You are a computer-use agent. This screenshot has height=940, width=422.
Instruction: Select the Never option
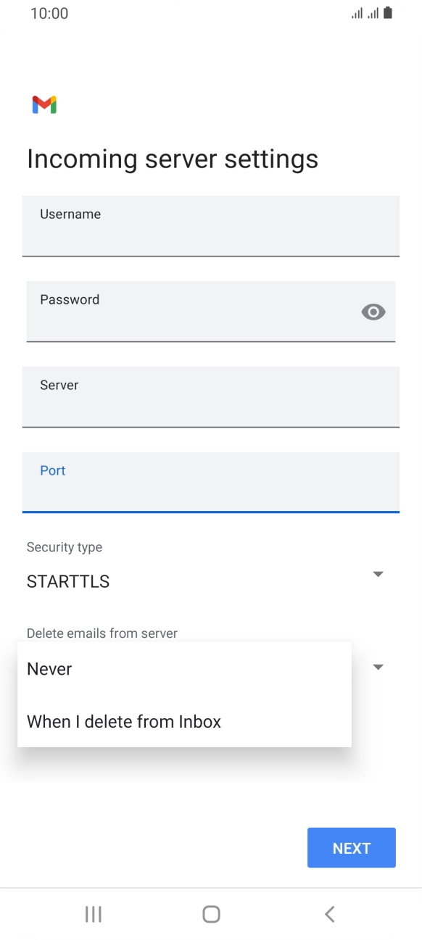pyautogui.click(x=49, y=668)
